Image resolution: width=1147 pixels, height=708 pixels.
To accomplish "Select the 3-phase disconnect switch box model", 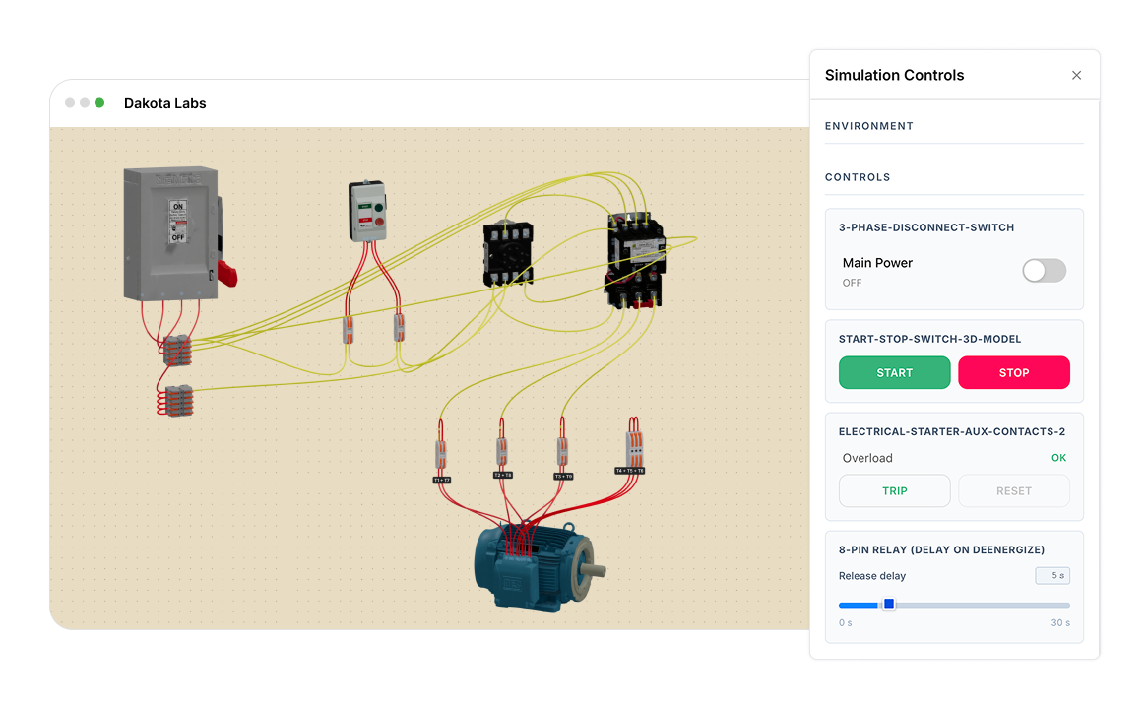I will 172,234.
